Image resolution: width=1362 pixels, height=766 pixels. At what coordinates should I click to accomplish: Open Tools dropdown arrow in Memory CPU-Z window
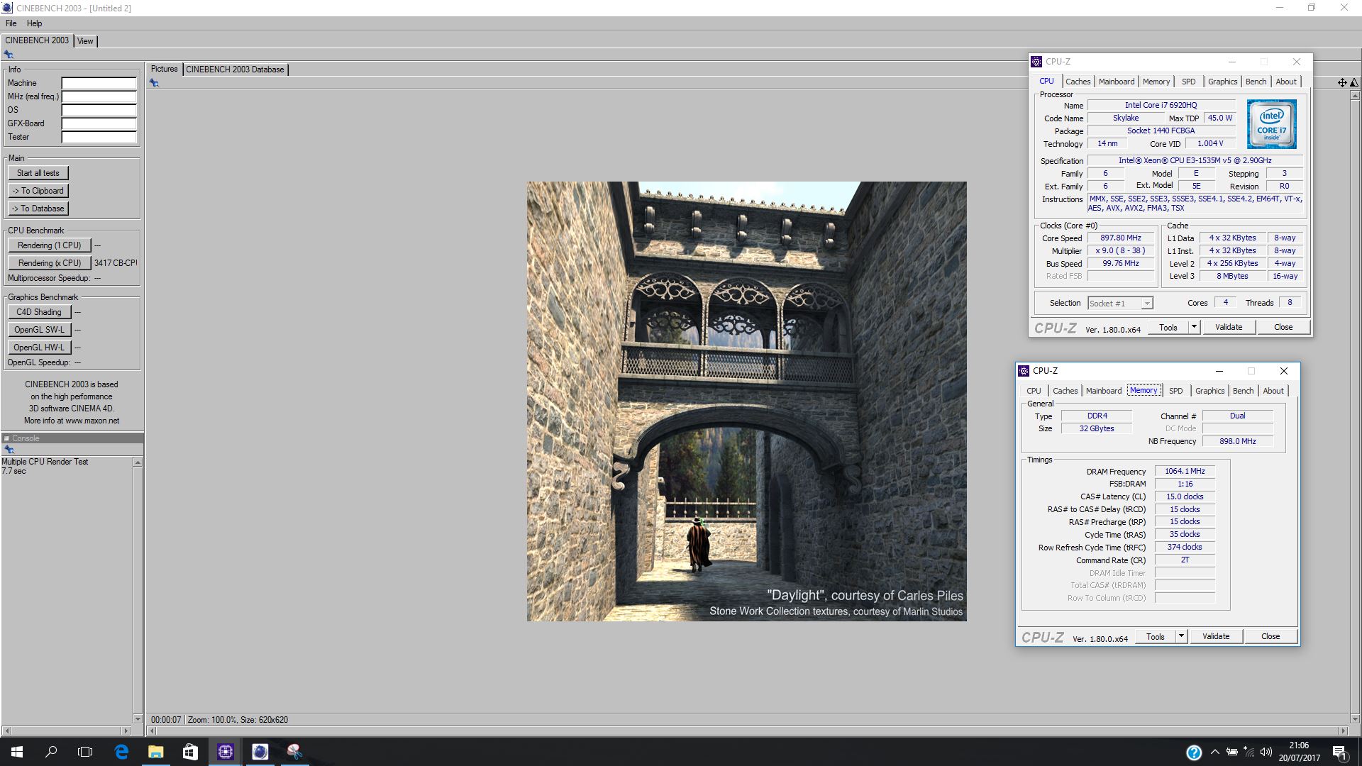(1181, 636)
